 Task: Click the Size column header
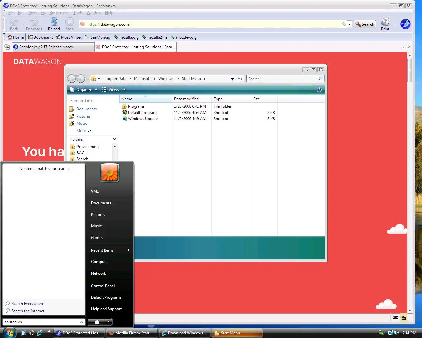264,99
